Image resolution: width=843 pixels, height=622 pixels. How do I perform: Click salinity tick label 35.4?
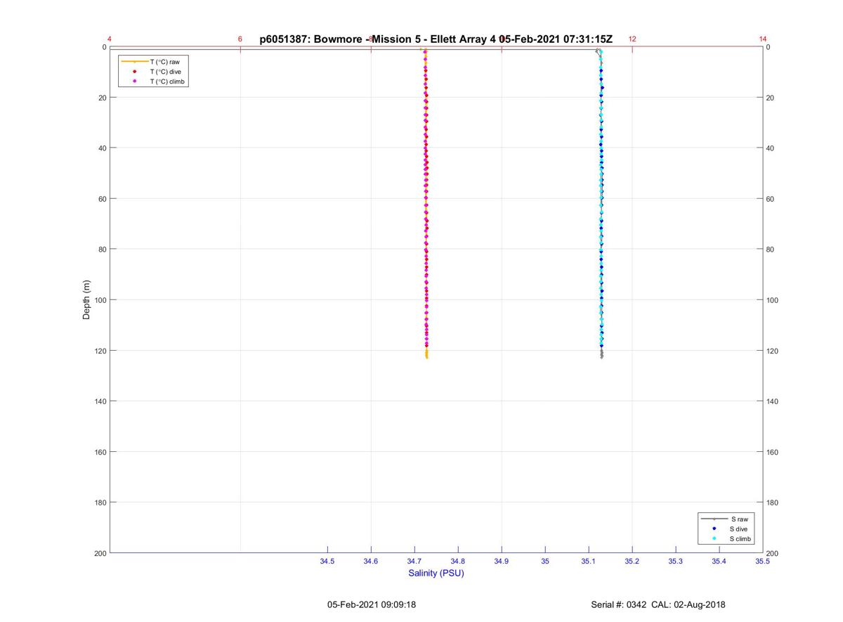(x=719, y=562)
